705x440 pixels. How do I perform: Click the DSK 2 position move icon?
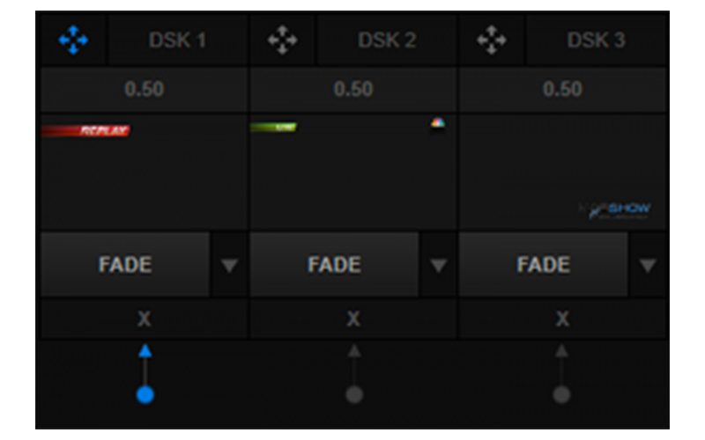(282, 40)
